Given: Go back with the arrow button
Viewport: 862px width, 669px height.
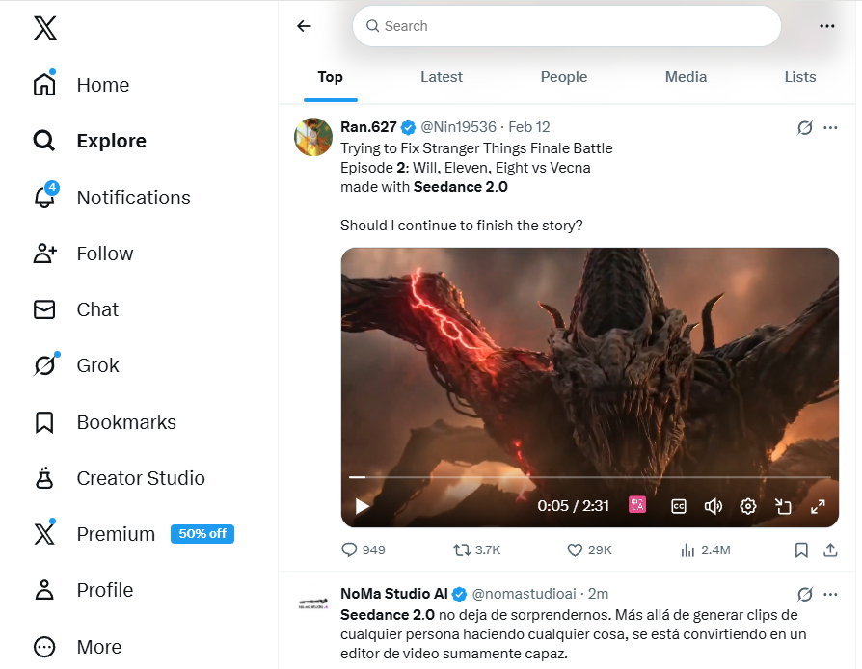Looking at the screenshot, I should tap(304, 26).
